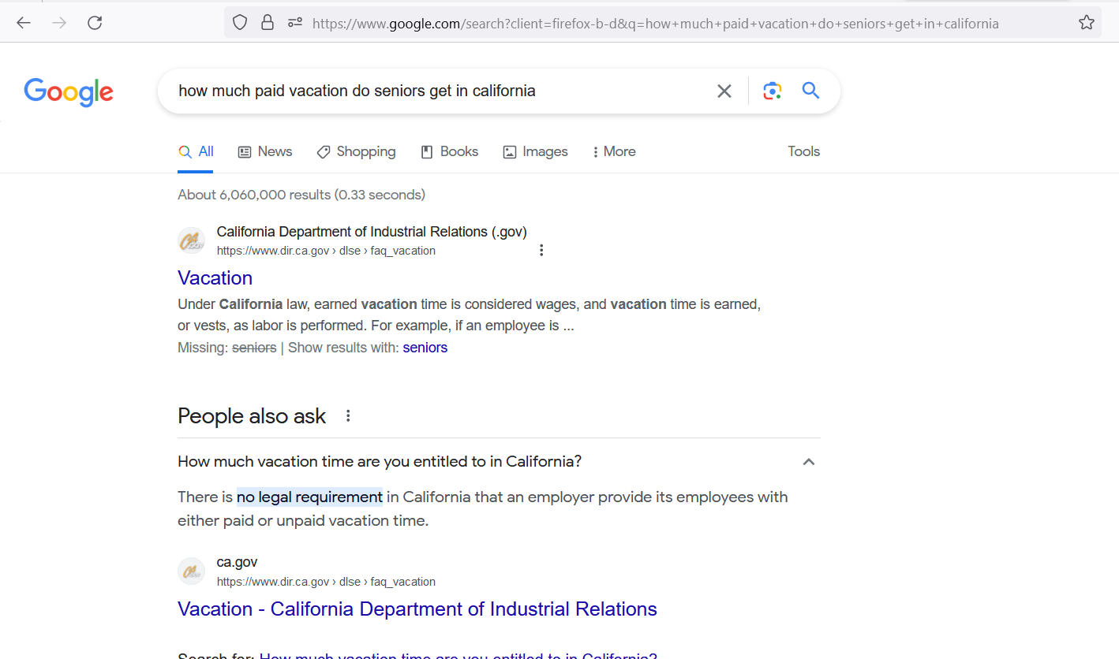Click 'California Department of Industrial Relations (.gov)' site name
1119x659 pixels.
coord(372,232)
